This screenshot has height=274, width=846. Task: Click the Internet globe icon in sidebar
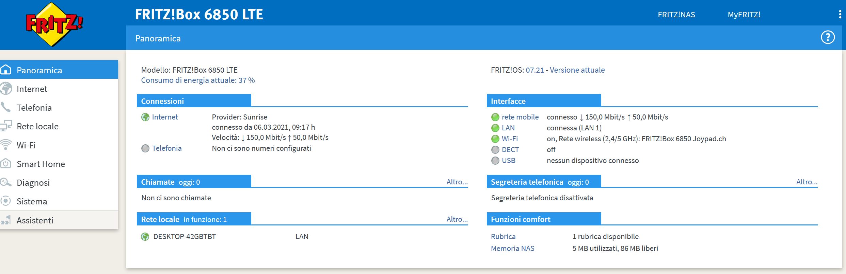[6, 89]
